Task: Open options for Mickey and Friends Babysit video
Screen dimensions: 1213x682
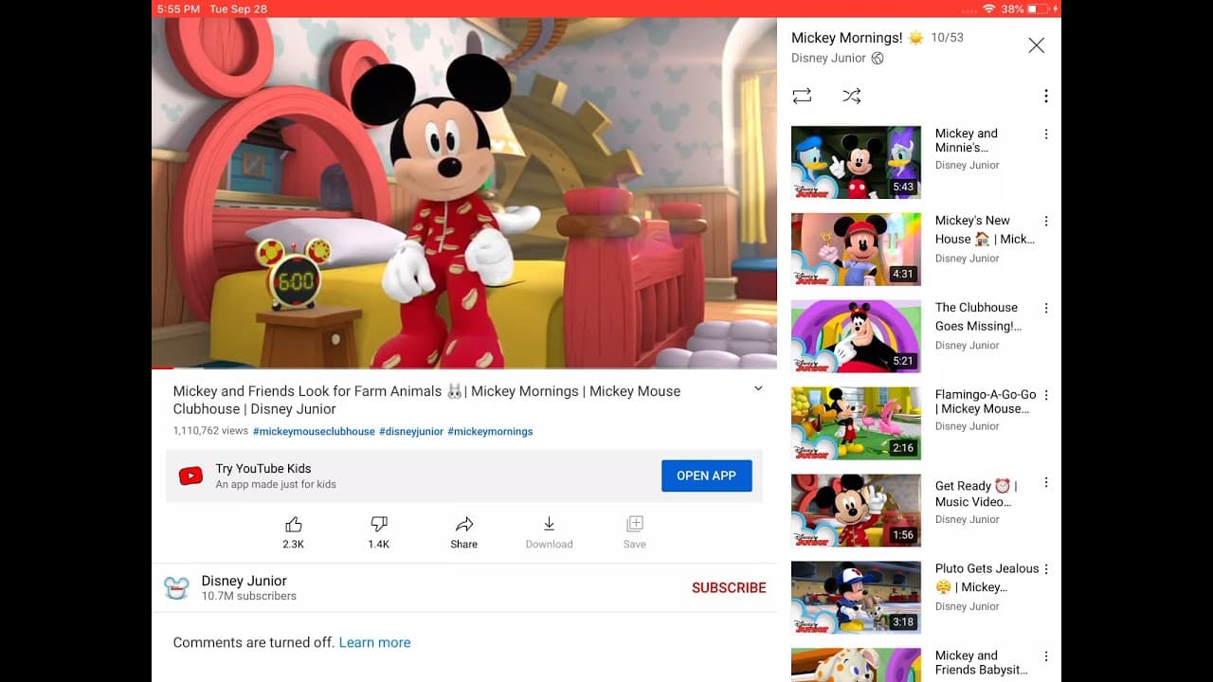Action: point(1046,656)
